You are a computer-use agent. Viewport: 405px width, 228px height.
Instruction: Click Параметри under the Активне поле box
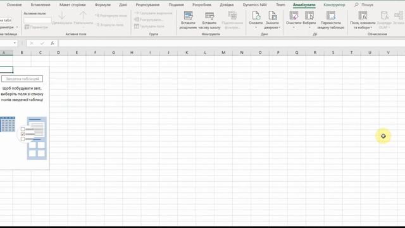[x=36, y=27]
